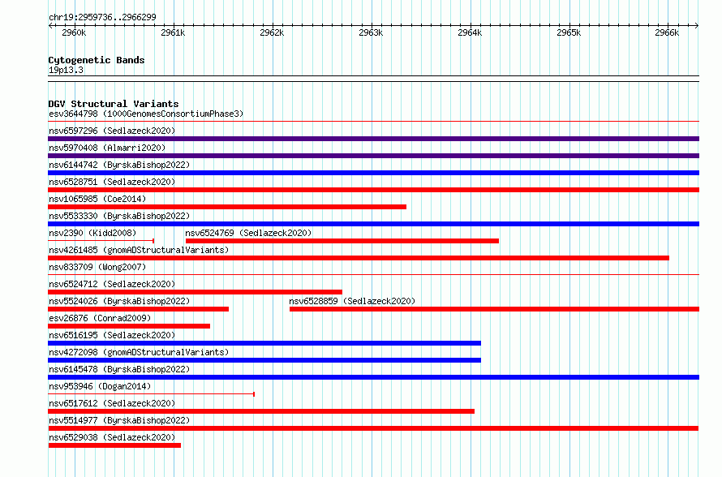This screenshot has height=477, width=722.
Task: Click the nsv5533330 ByrskaBishop2022 label
Action: [119, 216]
